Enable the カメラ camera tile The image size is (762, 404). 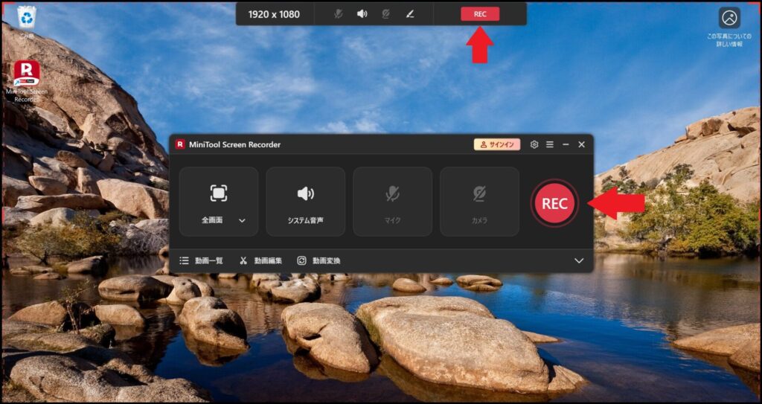[x=479, y=202]
